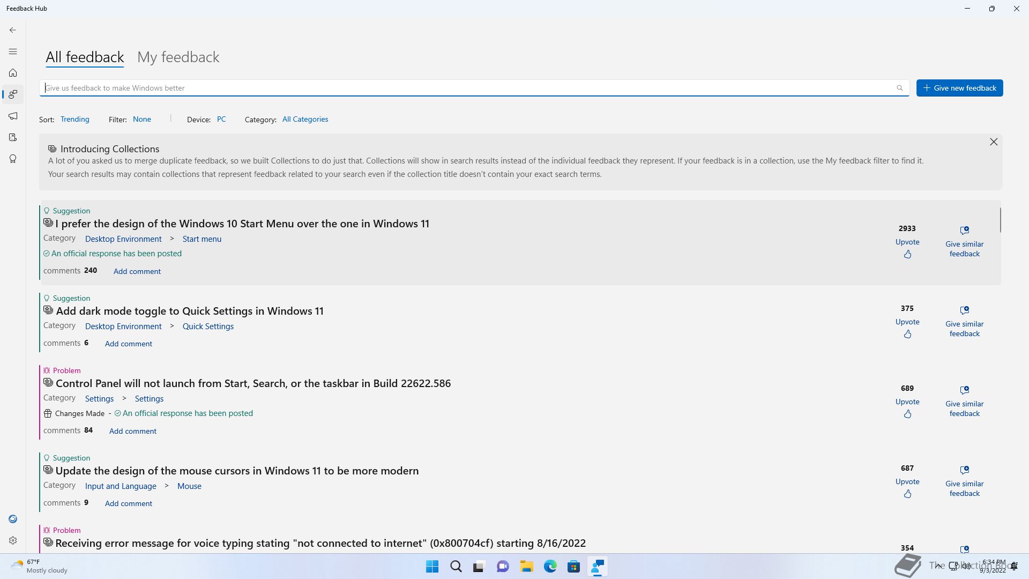Viewport: 1029px width, 579px height.
Task: Open Category dropdown showing All Categories
Action: 305,119
